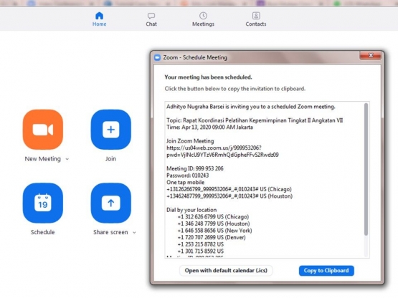Click the 'Your meeting has been scheduled.' heading
The width and height of the screenshot is (398, 298).
[208, 77]
